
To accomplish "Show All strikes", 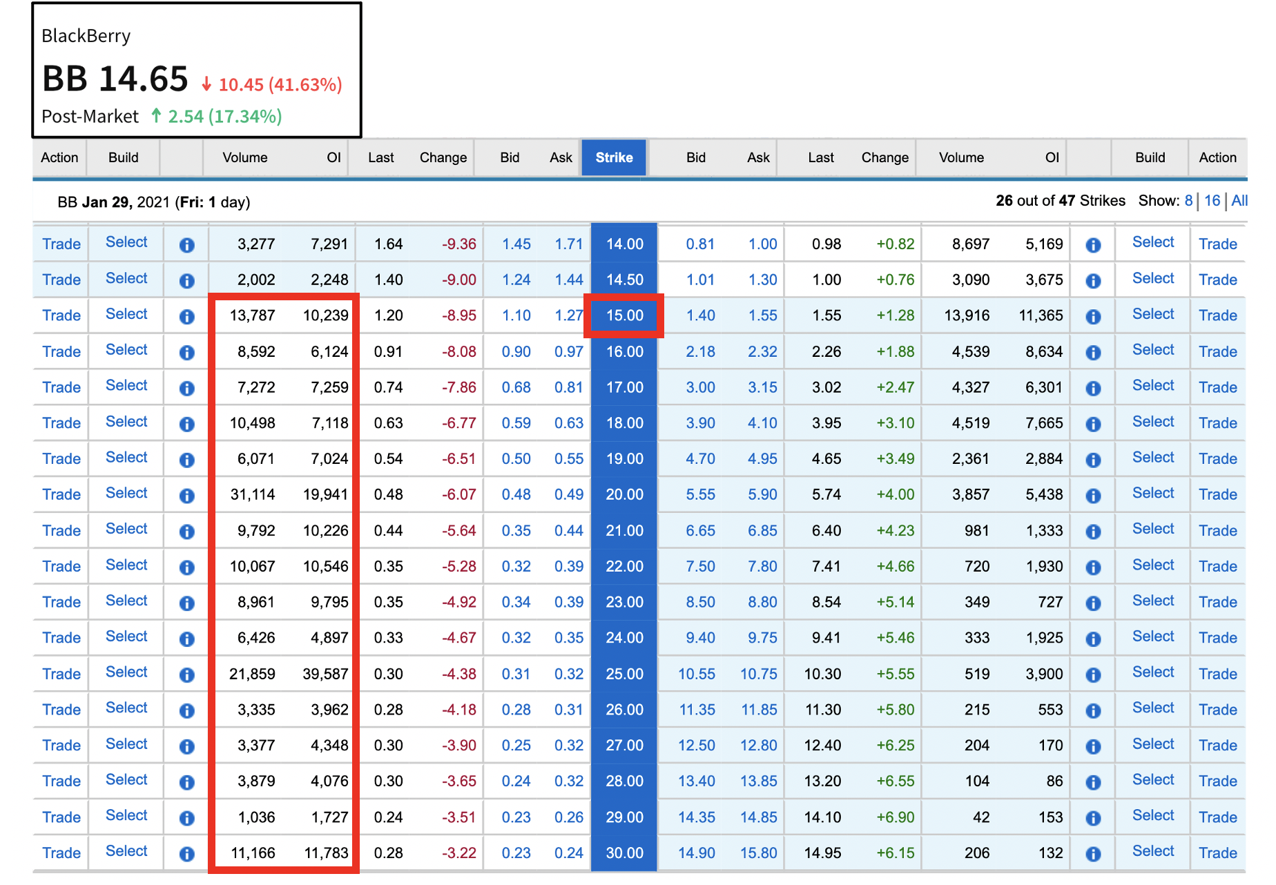I will 1239,201.
